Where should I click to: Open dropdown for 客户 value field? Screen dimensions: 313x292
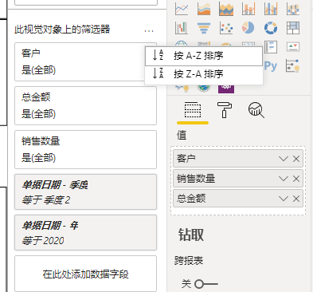pos(284,159)
